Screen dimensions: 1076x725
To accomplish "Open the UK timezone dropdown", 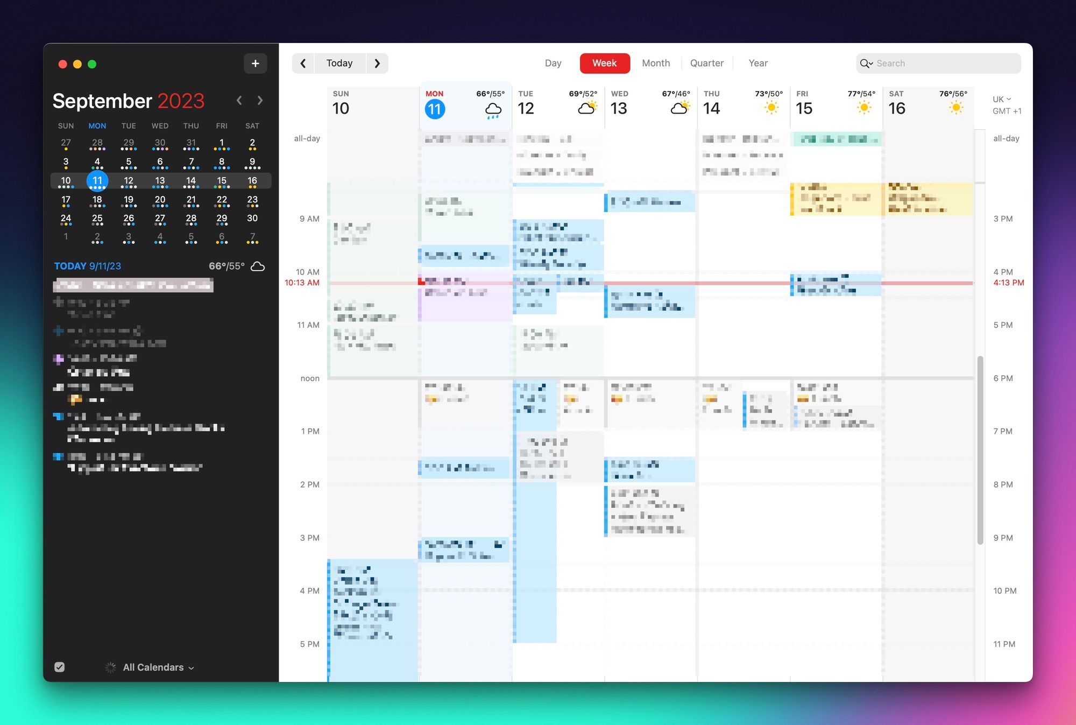I will pos(1001,99).
